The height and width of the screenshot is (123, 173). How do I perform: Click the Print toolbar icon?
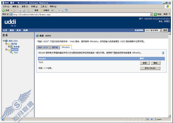62,10
